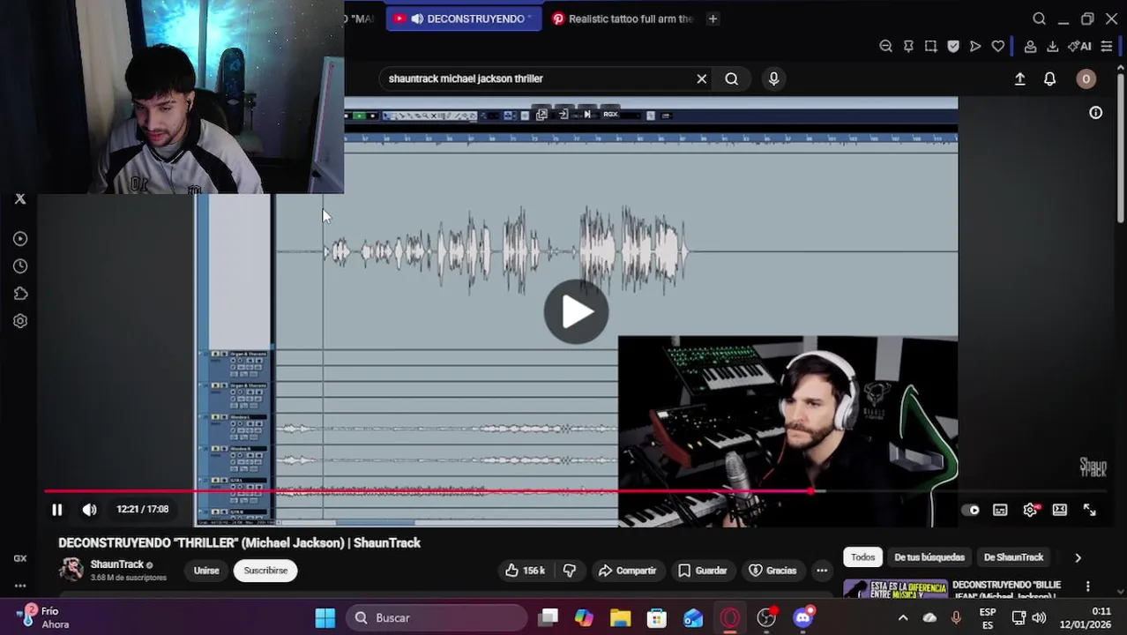Click the Unirse join button
Image resolution: width=1127 pixels, height=635 pixels.
206,571
